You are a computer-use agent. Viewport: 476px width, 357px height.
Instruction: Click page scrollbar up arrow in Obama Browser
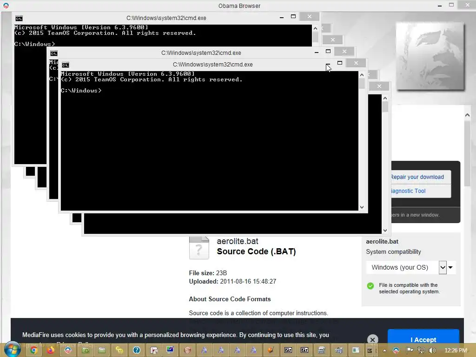[x=467, y=115]
